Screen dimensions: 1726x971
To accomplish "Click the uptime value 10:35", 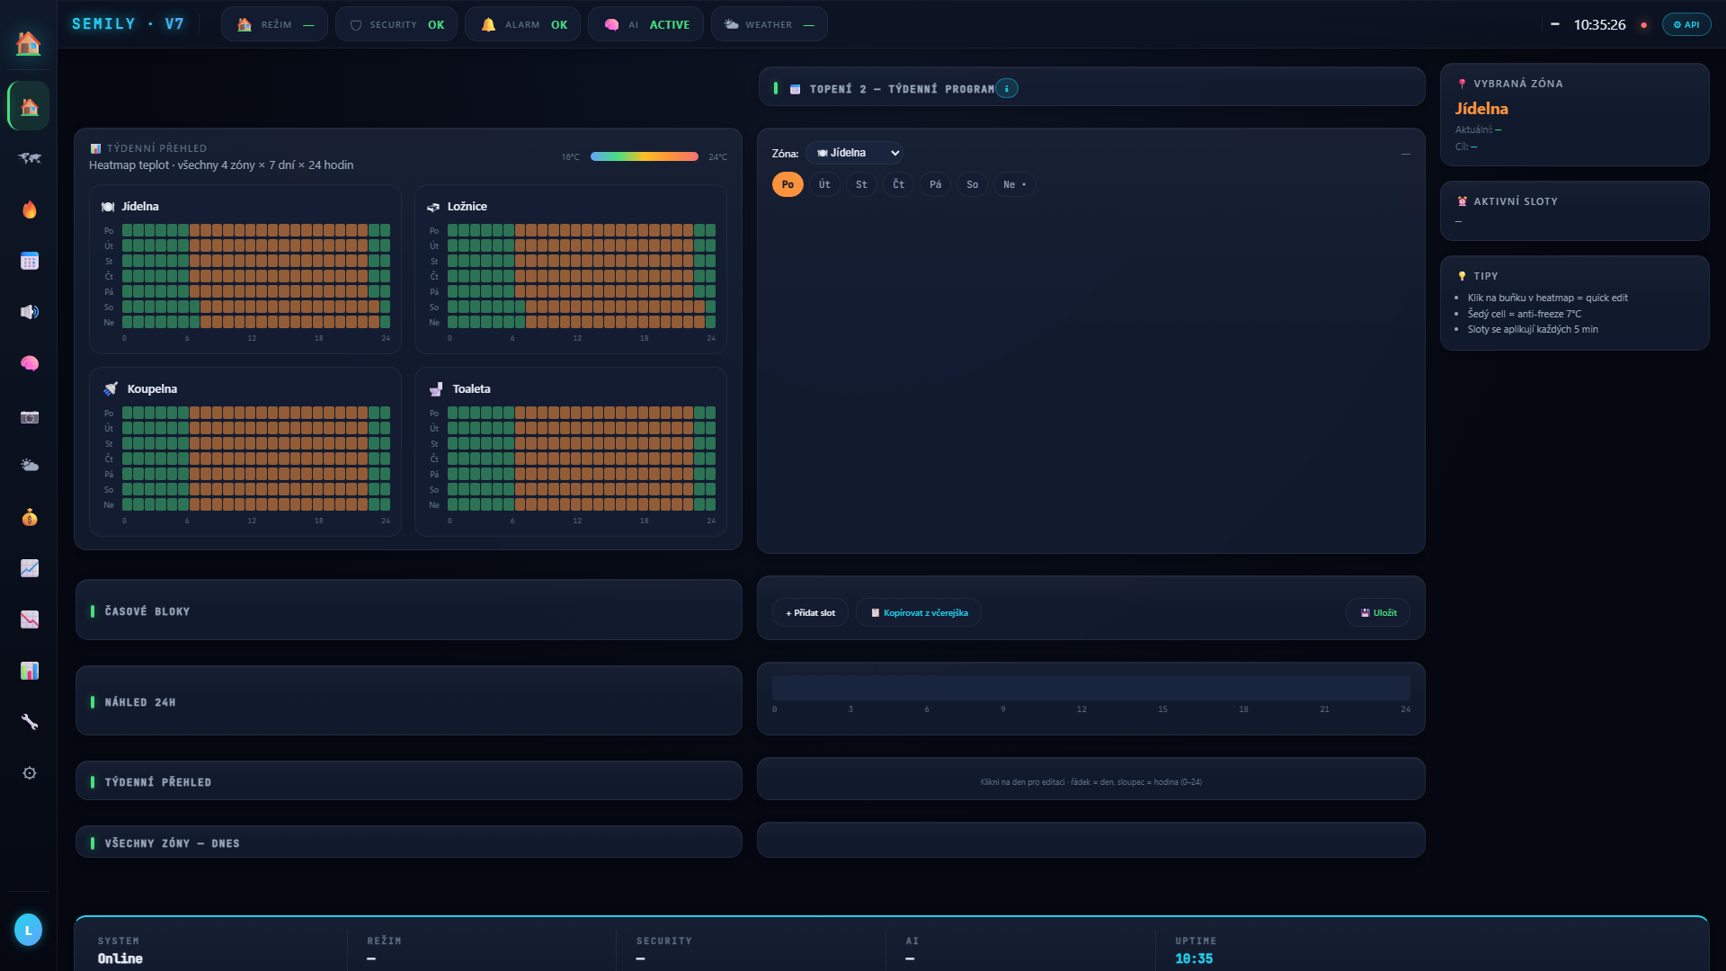I will [1194, 958].
